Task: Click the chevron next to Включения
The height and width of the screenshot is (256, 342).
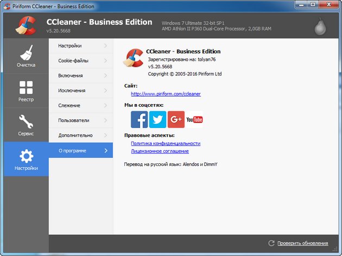Action: [105, 75]
